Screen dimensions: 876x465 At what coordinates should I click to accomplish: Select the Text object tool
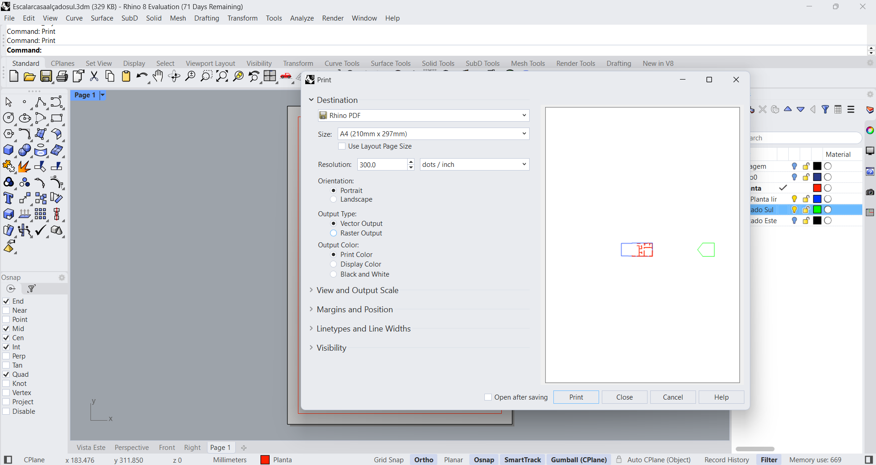pos(9,198)
